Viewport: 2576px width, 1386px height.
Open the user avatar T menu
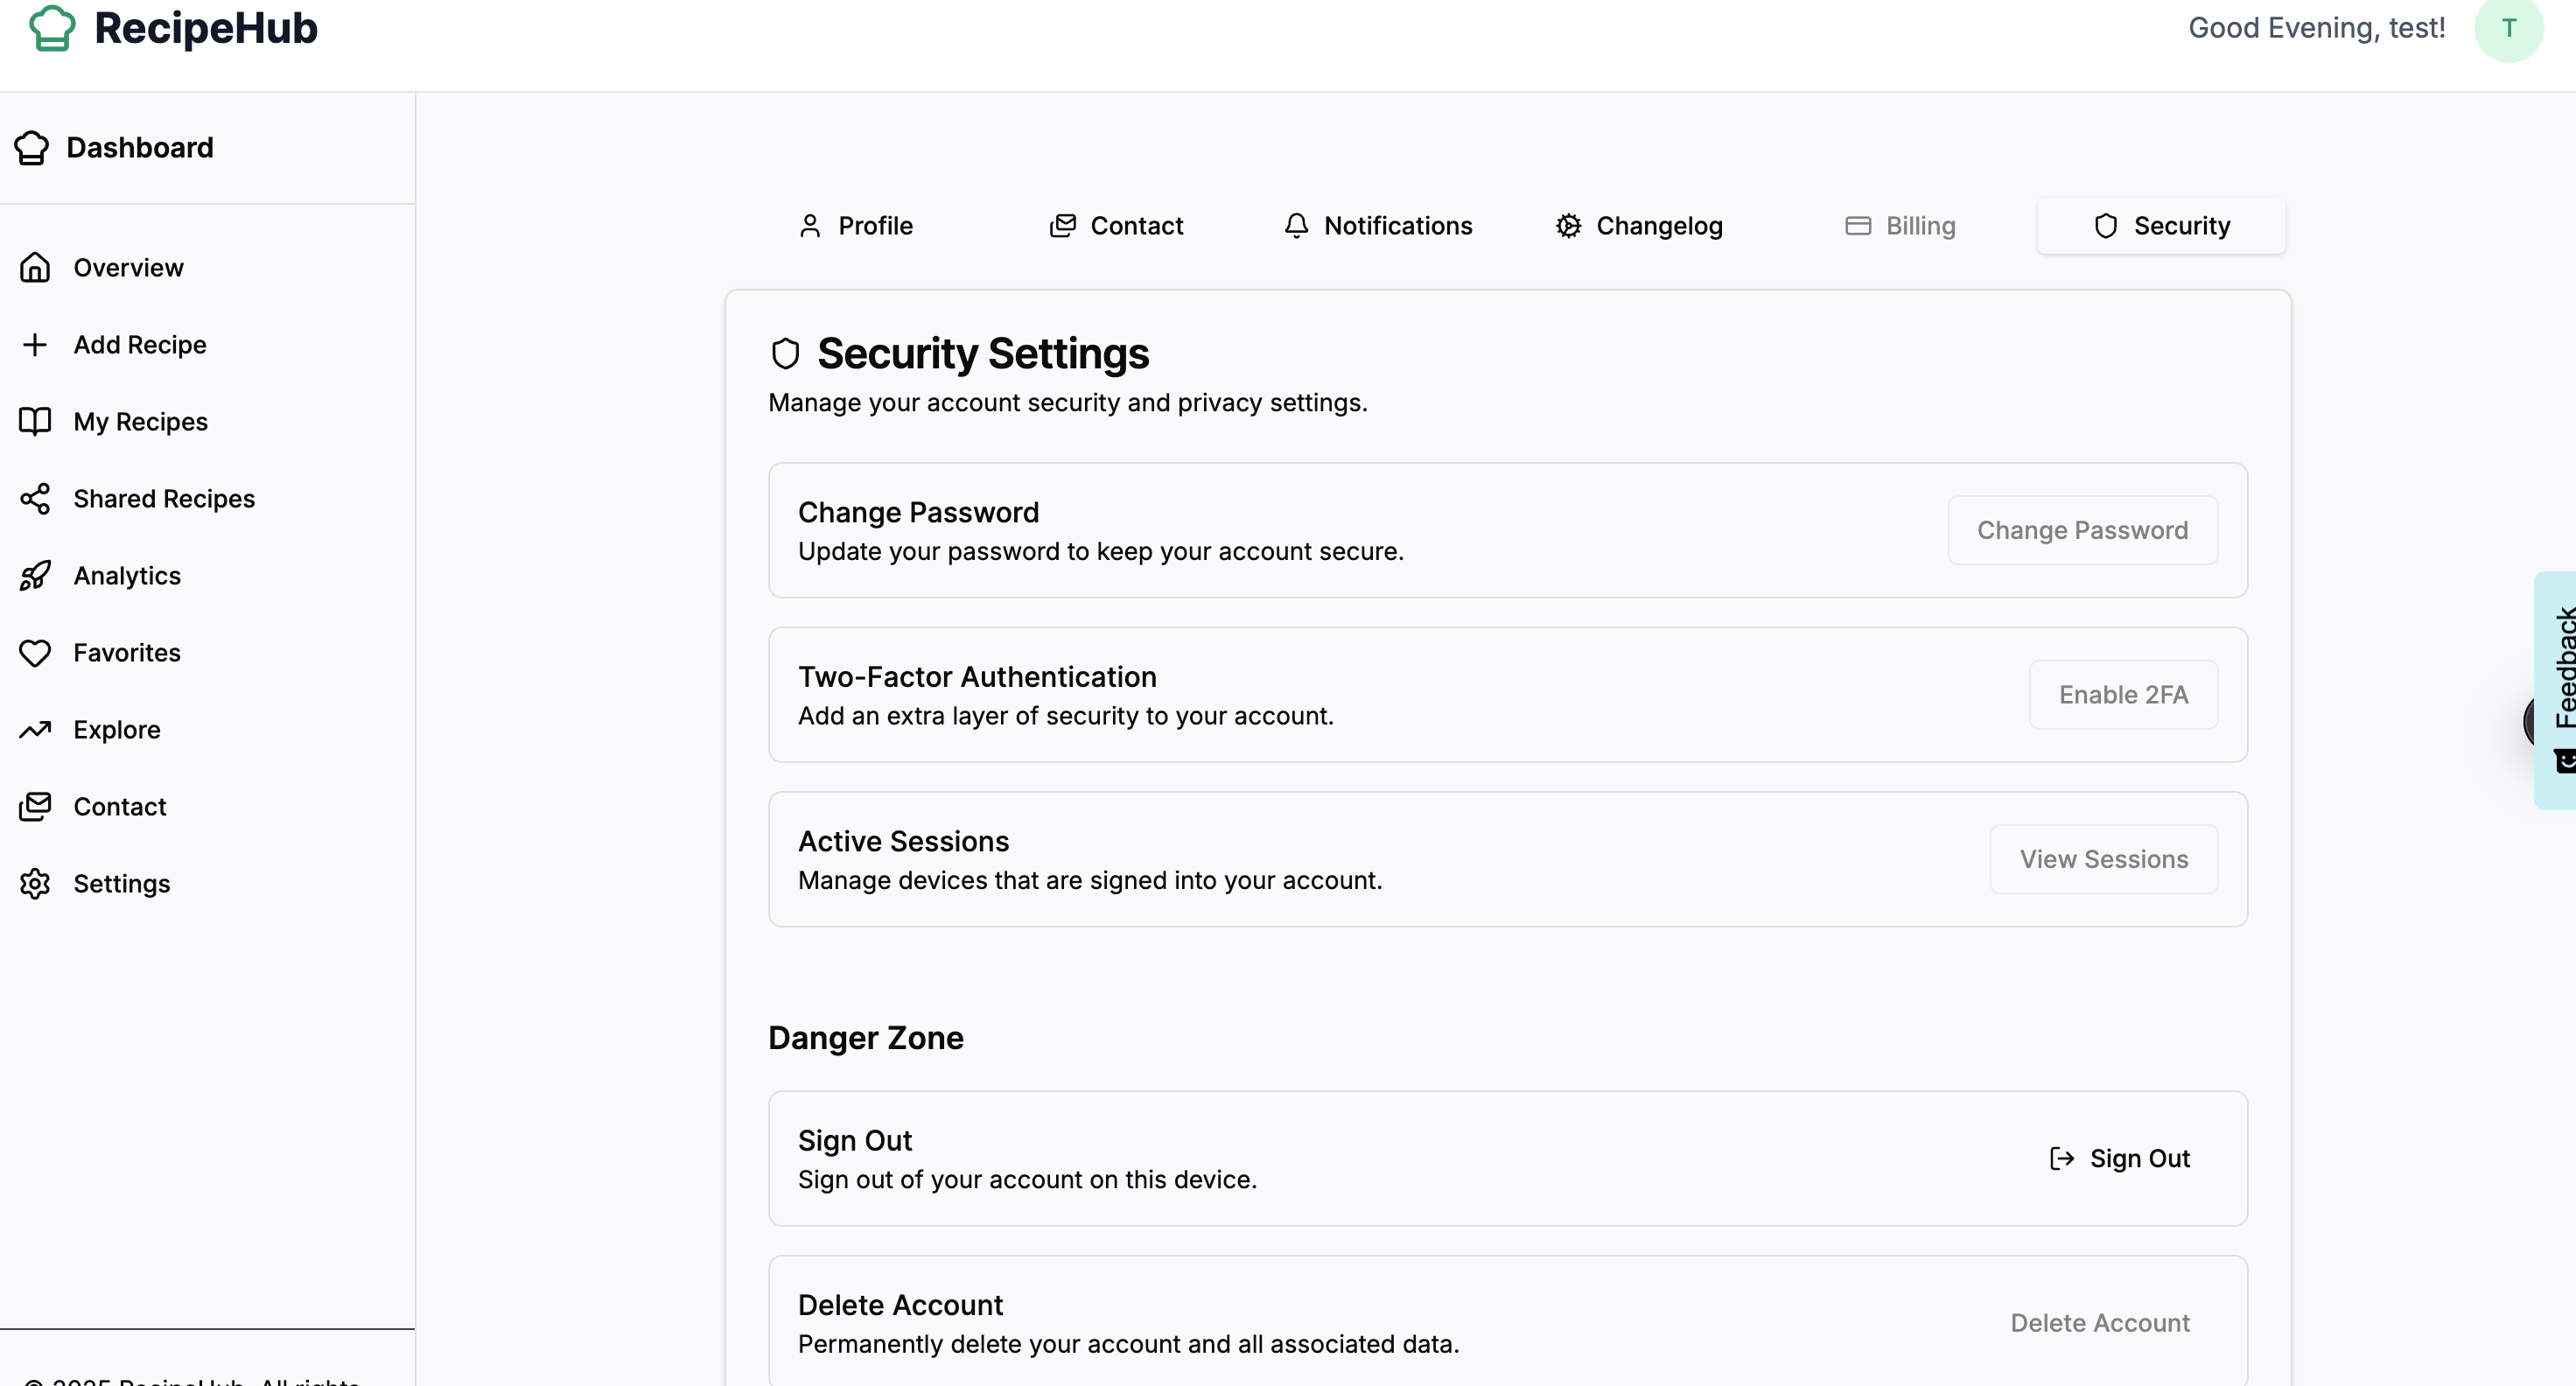click(2508, 28)
